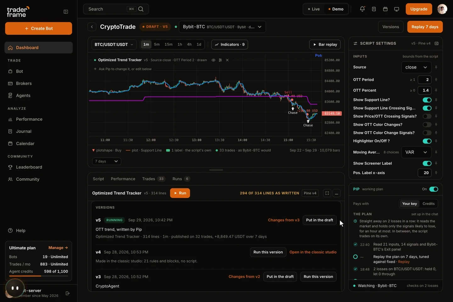Open notifications bell icon

tap(362, 9)
